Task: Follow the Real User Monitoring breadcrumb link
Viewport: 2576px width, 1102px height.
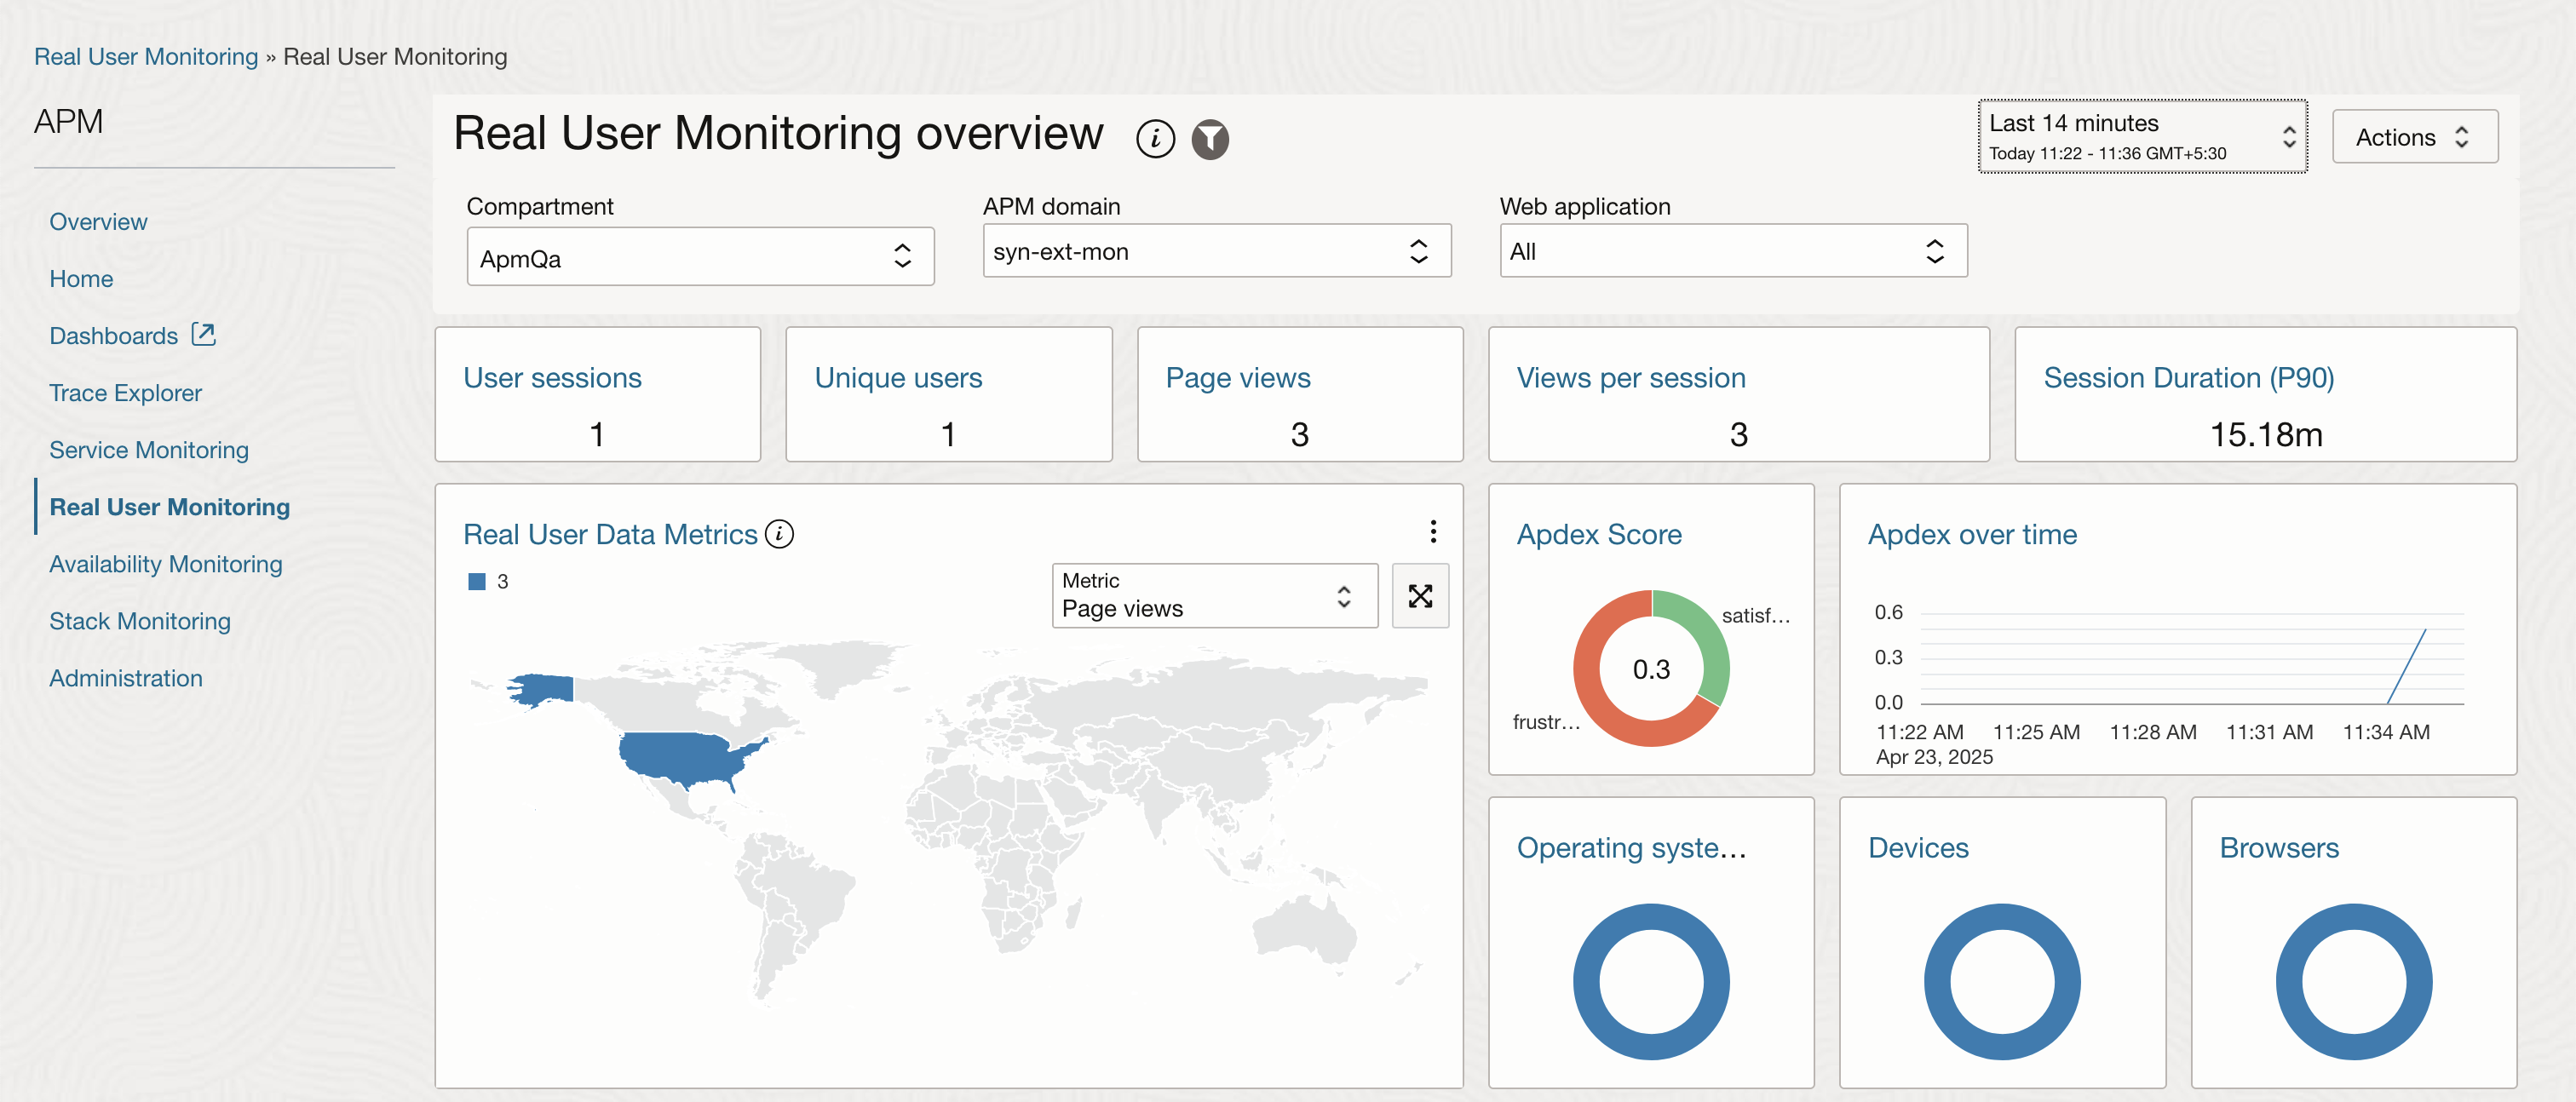Action: click(x=146, y=56)
